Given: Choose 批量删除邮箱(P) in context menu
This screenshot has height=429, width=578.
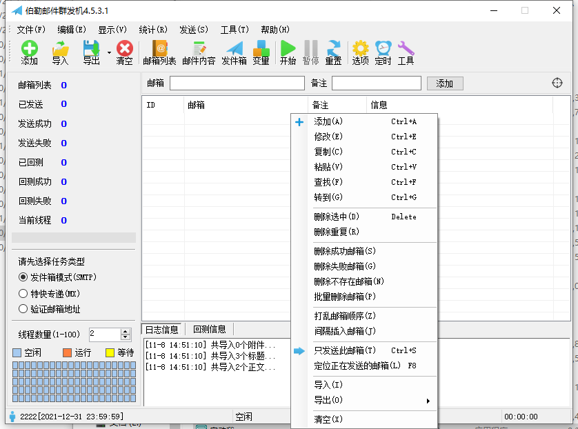Looking at the screenshot, I should 364,297.
